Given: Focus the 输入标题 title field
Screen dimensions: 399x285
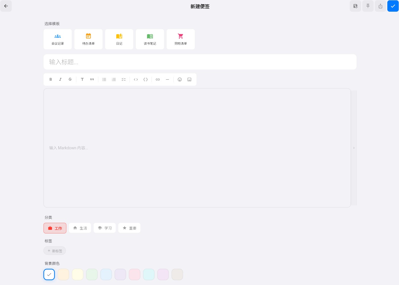Looking at the screenshot, I should coord(200,62).
